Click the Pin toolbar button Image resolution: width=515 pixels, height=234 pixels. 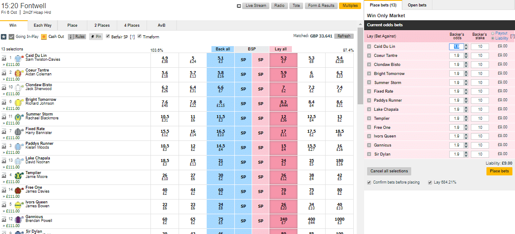pyautogui.click(x=96, y=37)
